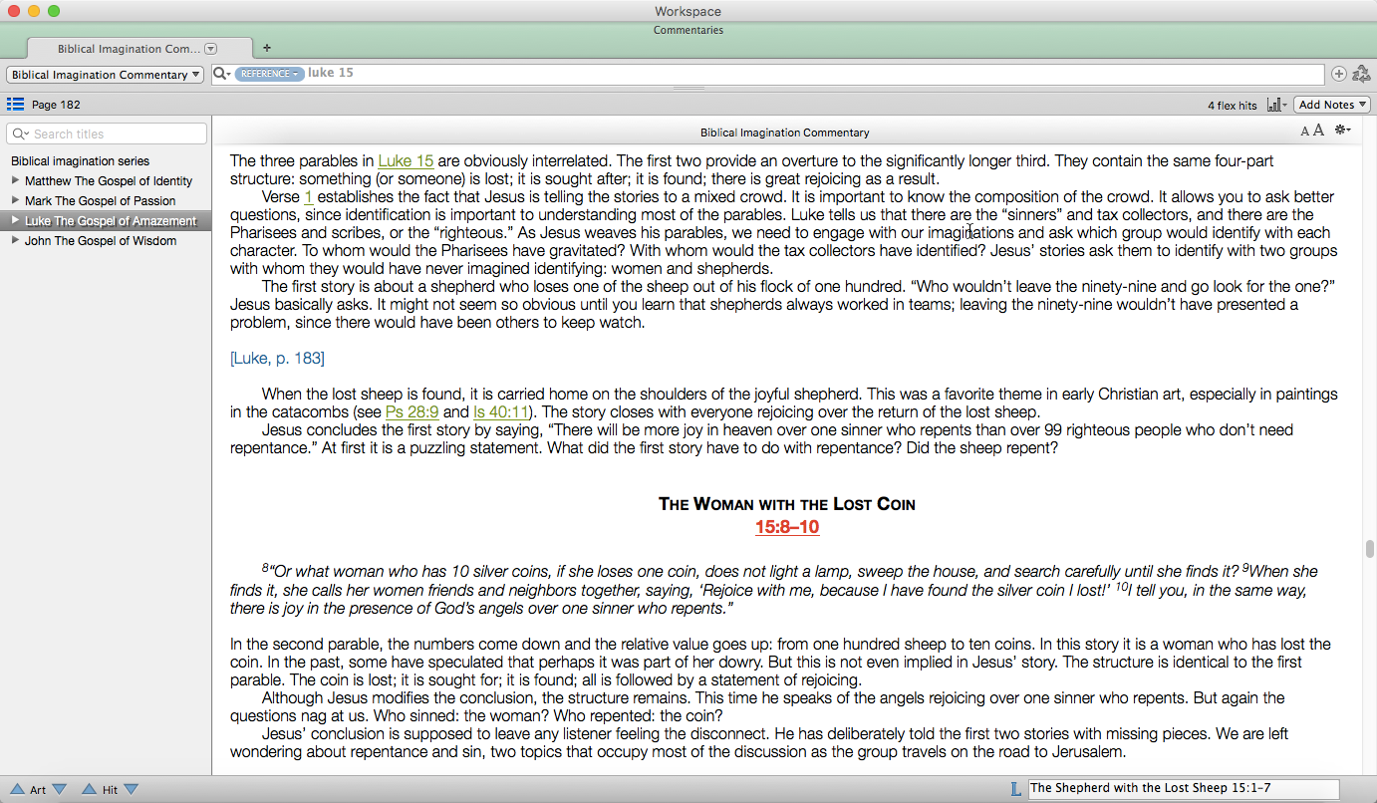1377x803 pixels.
Task: Increase text size with the large A
Action: [x=1318, y=131]
